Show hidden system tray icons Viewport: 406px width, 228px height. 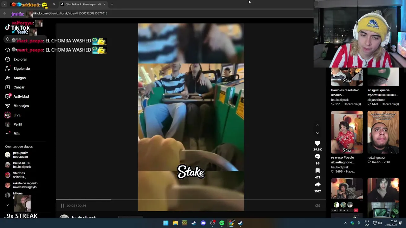pos(345,223)
